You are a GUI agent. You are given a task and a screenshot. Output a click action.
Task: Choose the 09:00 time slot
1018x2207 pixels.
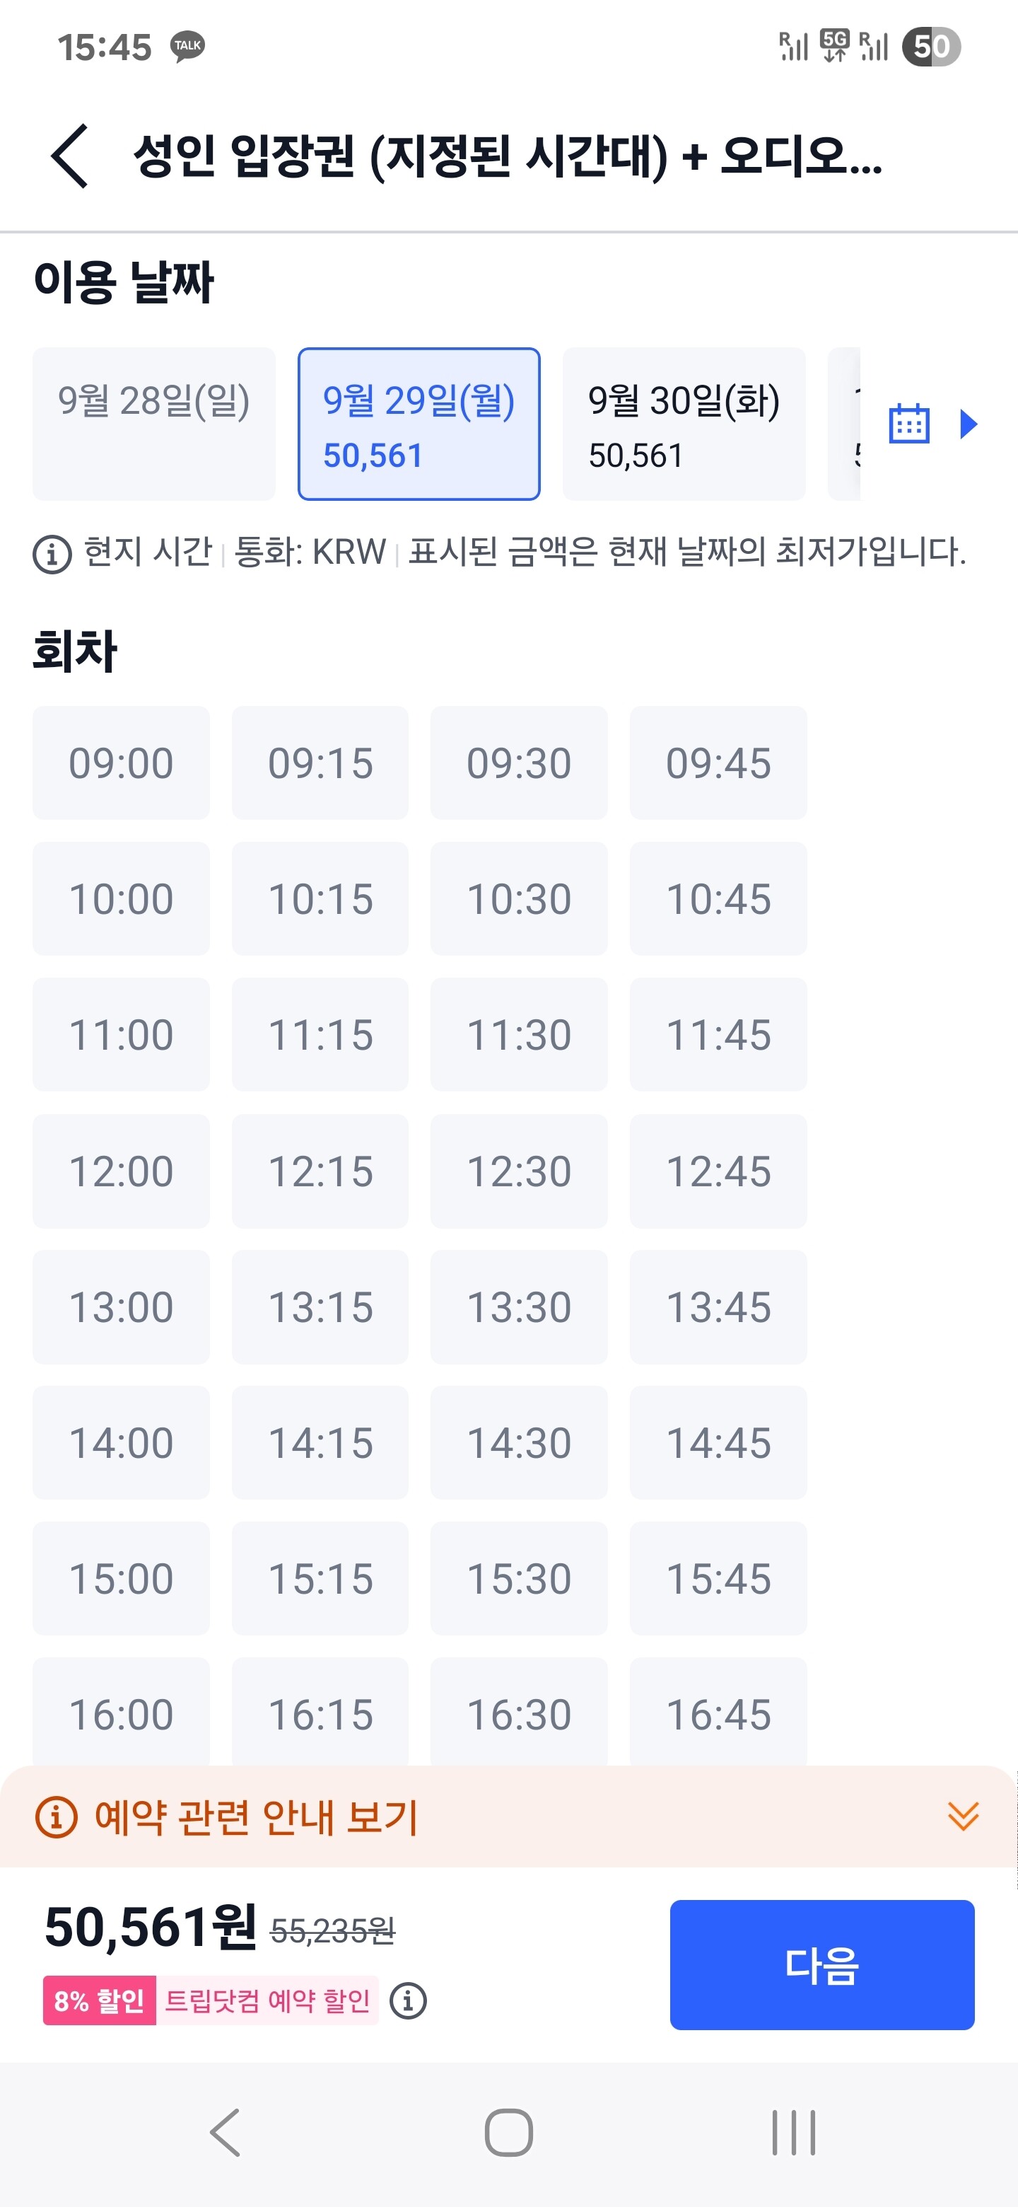click(x=121, y=763)
